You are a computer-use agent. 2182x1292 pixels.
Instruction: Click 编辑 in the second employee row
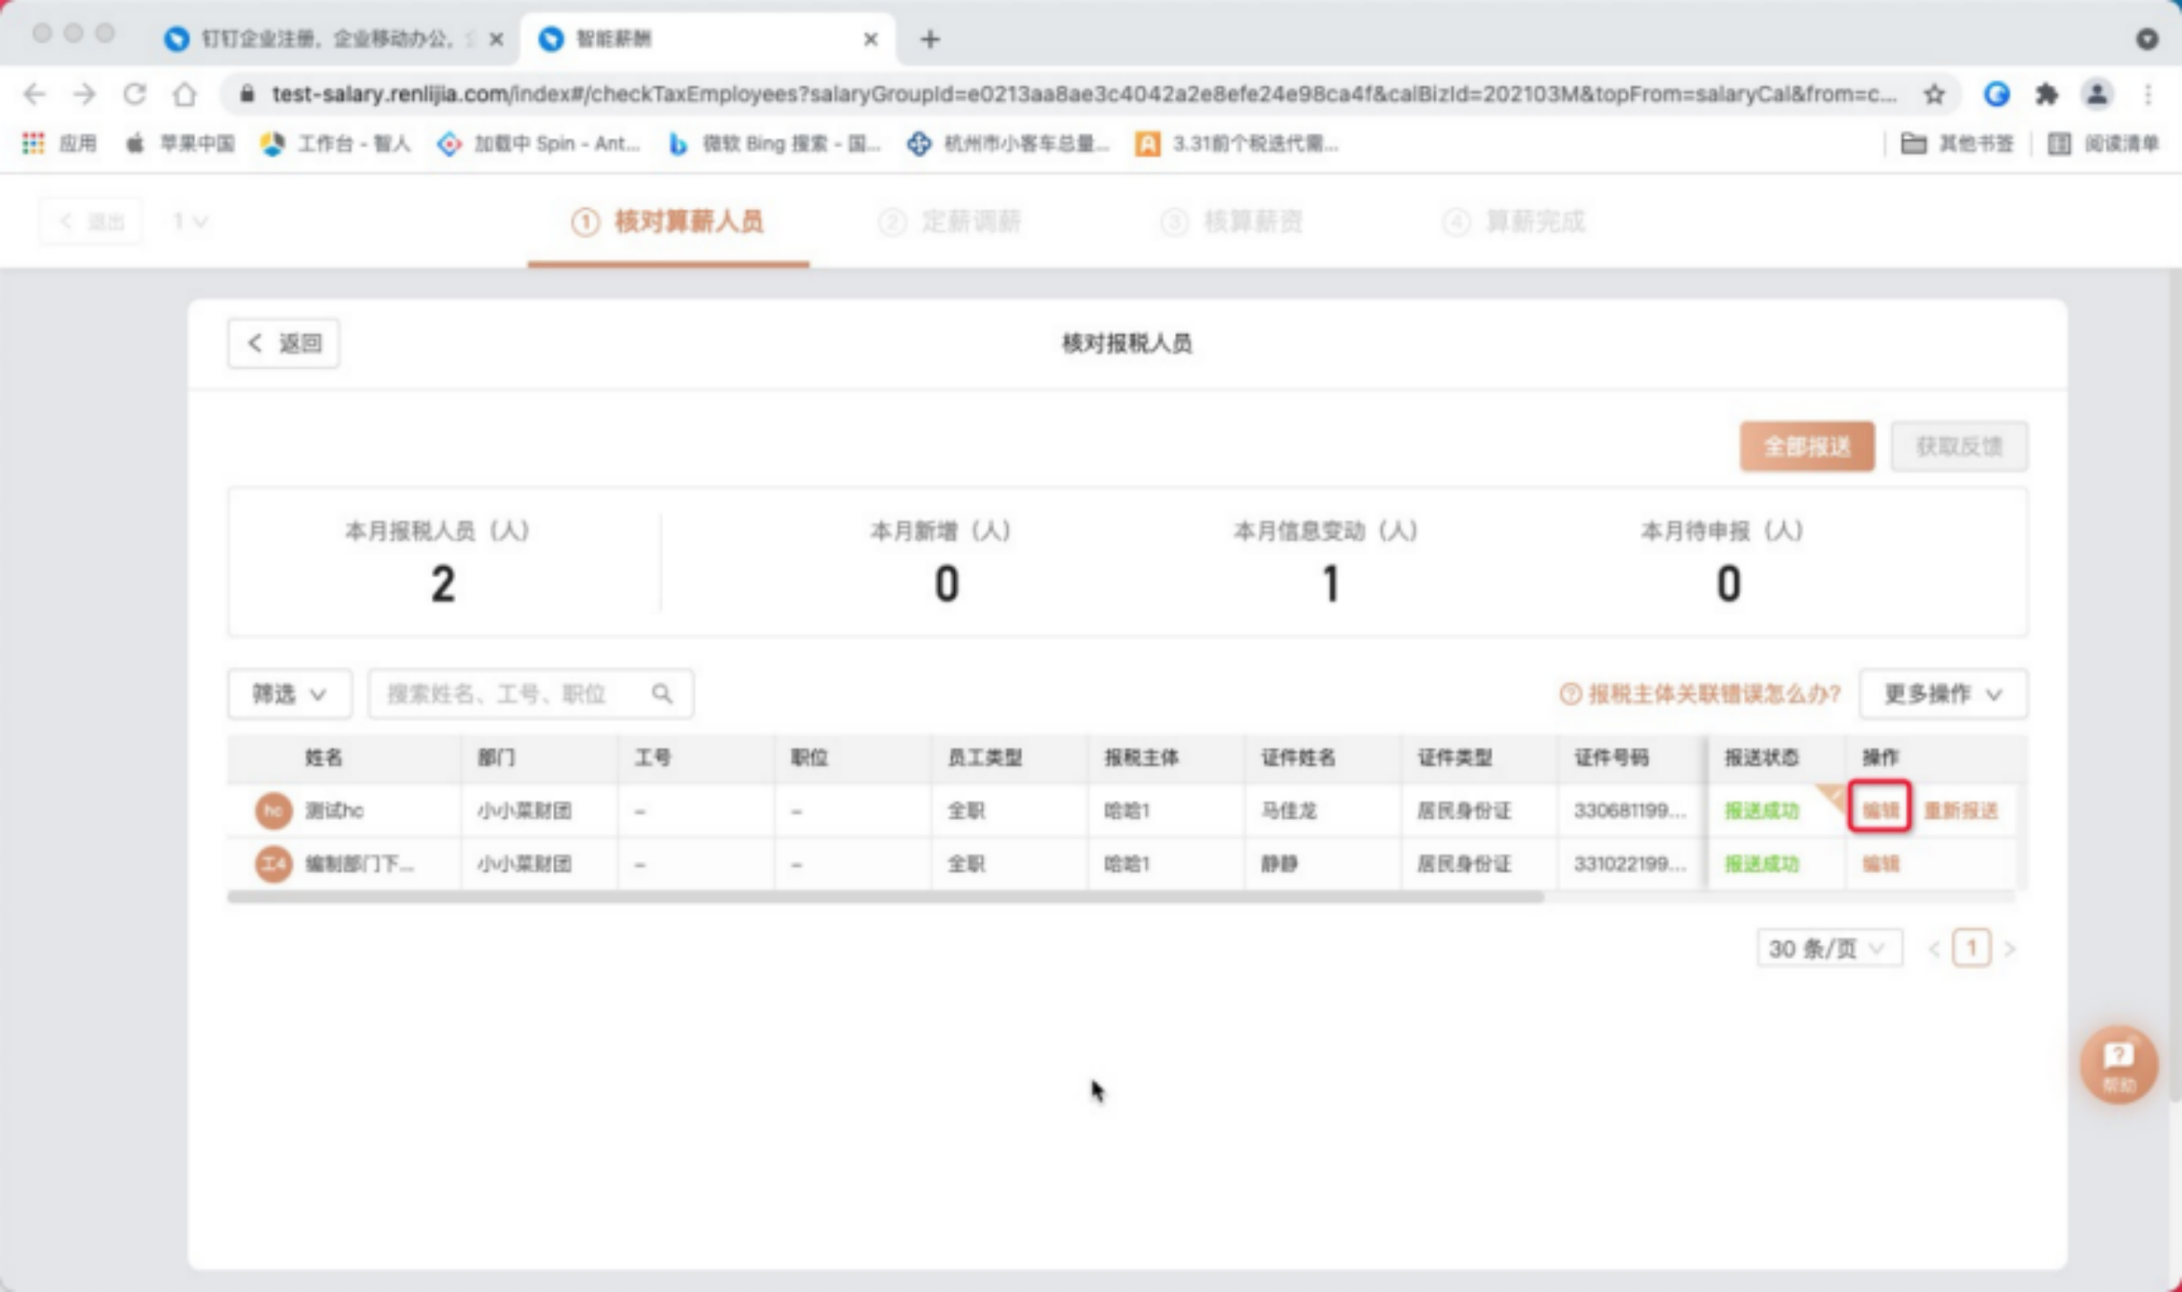coord(1880,864)
